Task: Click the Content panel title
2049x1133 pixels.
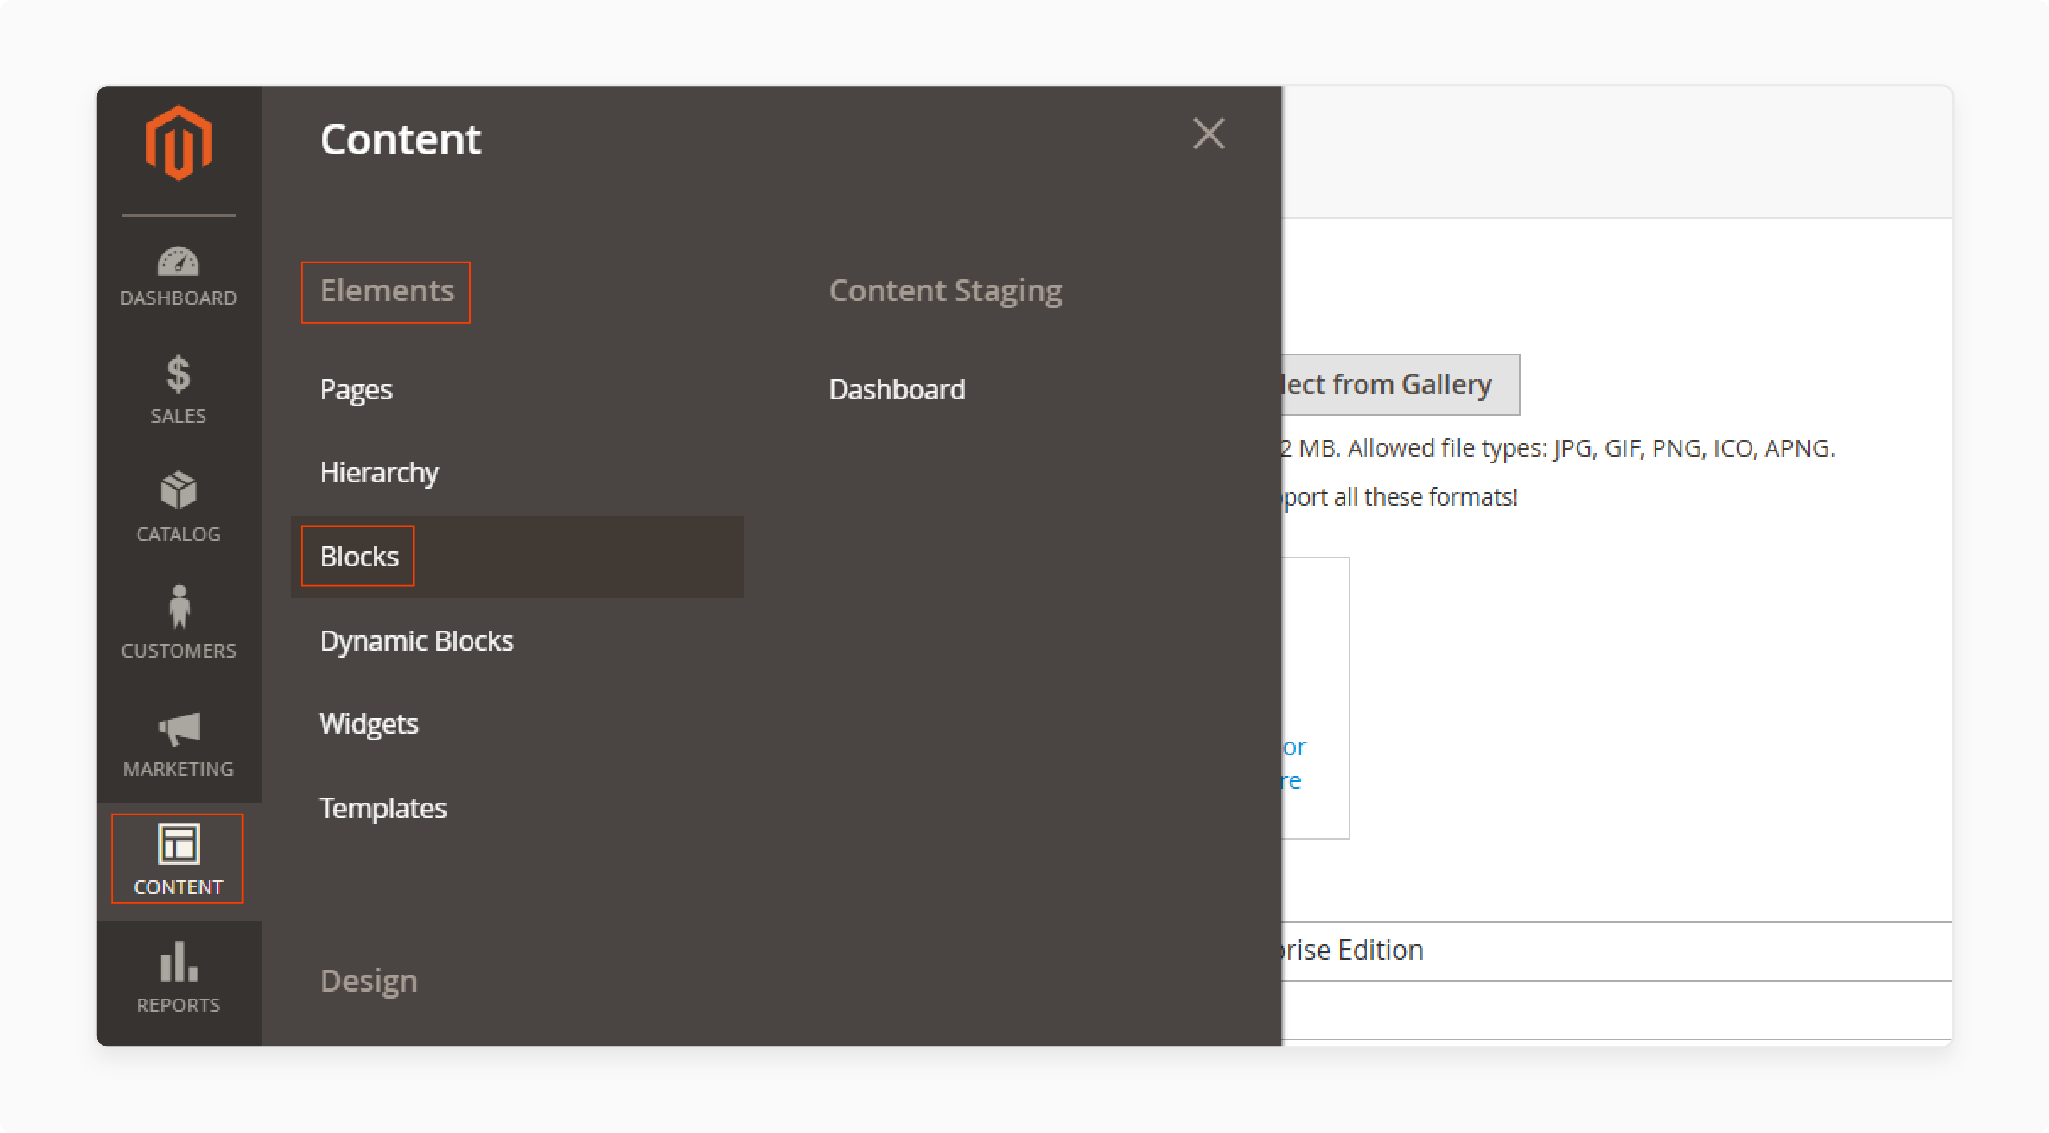Action: pos(400,139)
